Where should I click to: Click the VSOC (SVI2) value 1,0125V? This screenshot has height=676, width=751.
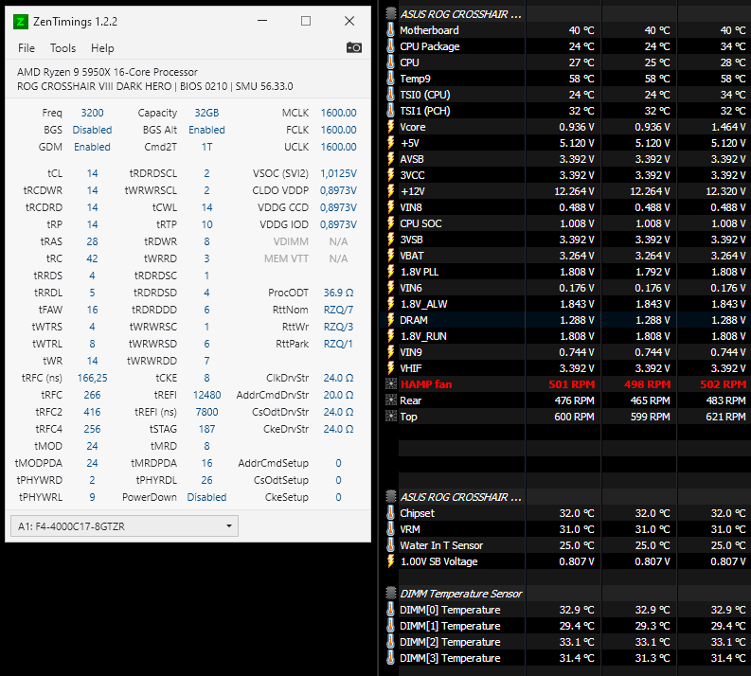[338, 173]
